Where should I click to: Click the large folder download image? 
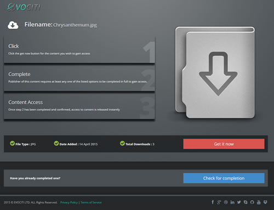pos(215,72)
